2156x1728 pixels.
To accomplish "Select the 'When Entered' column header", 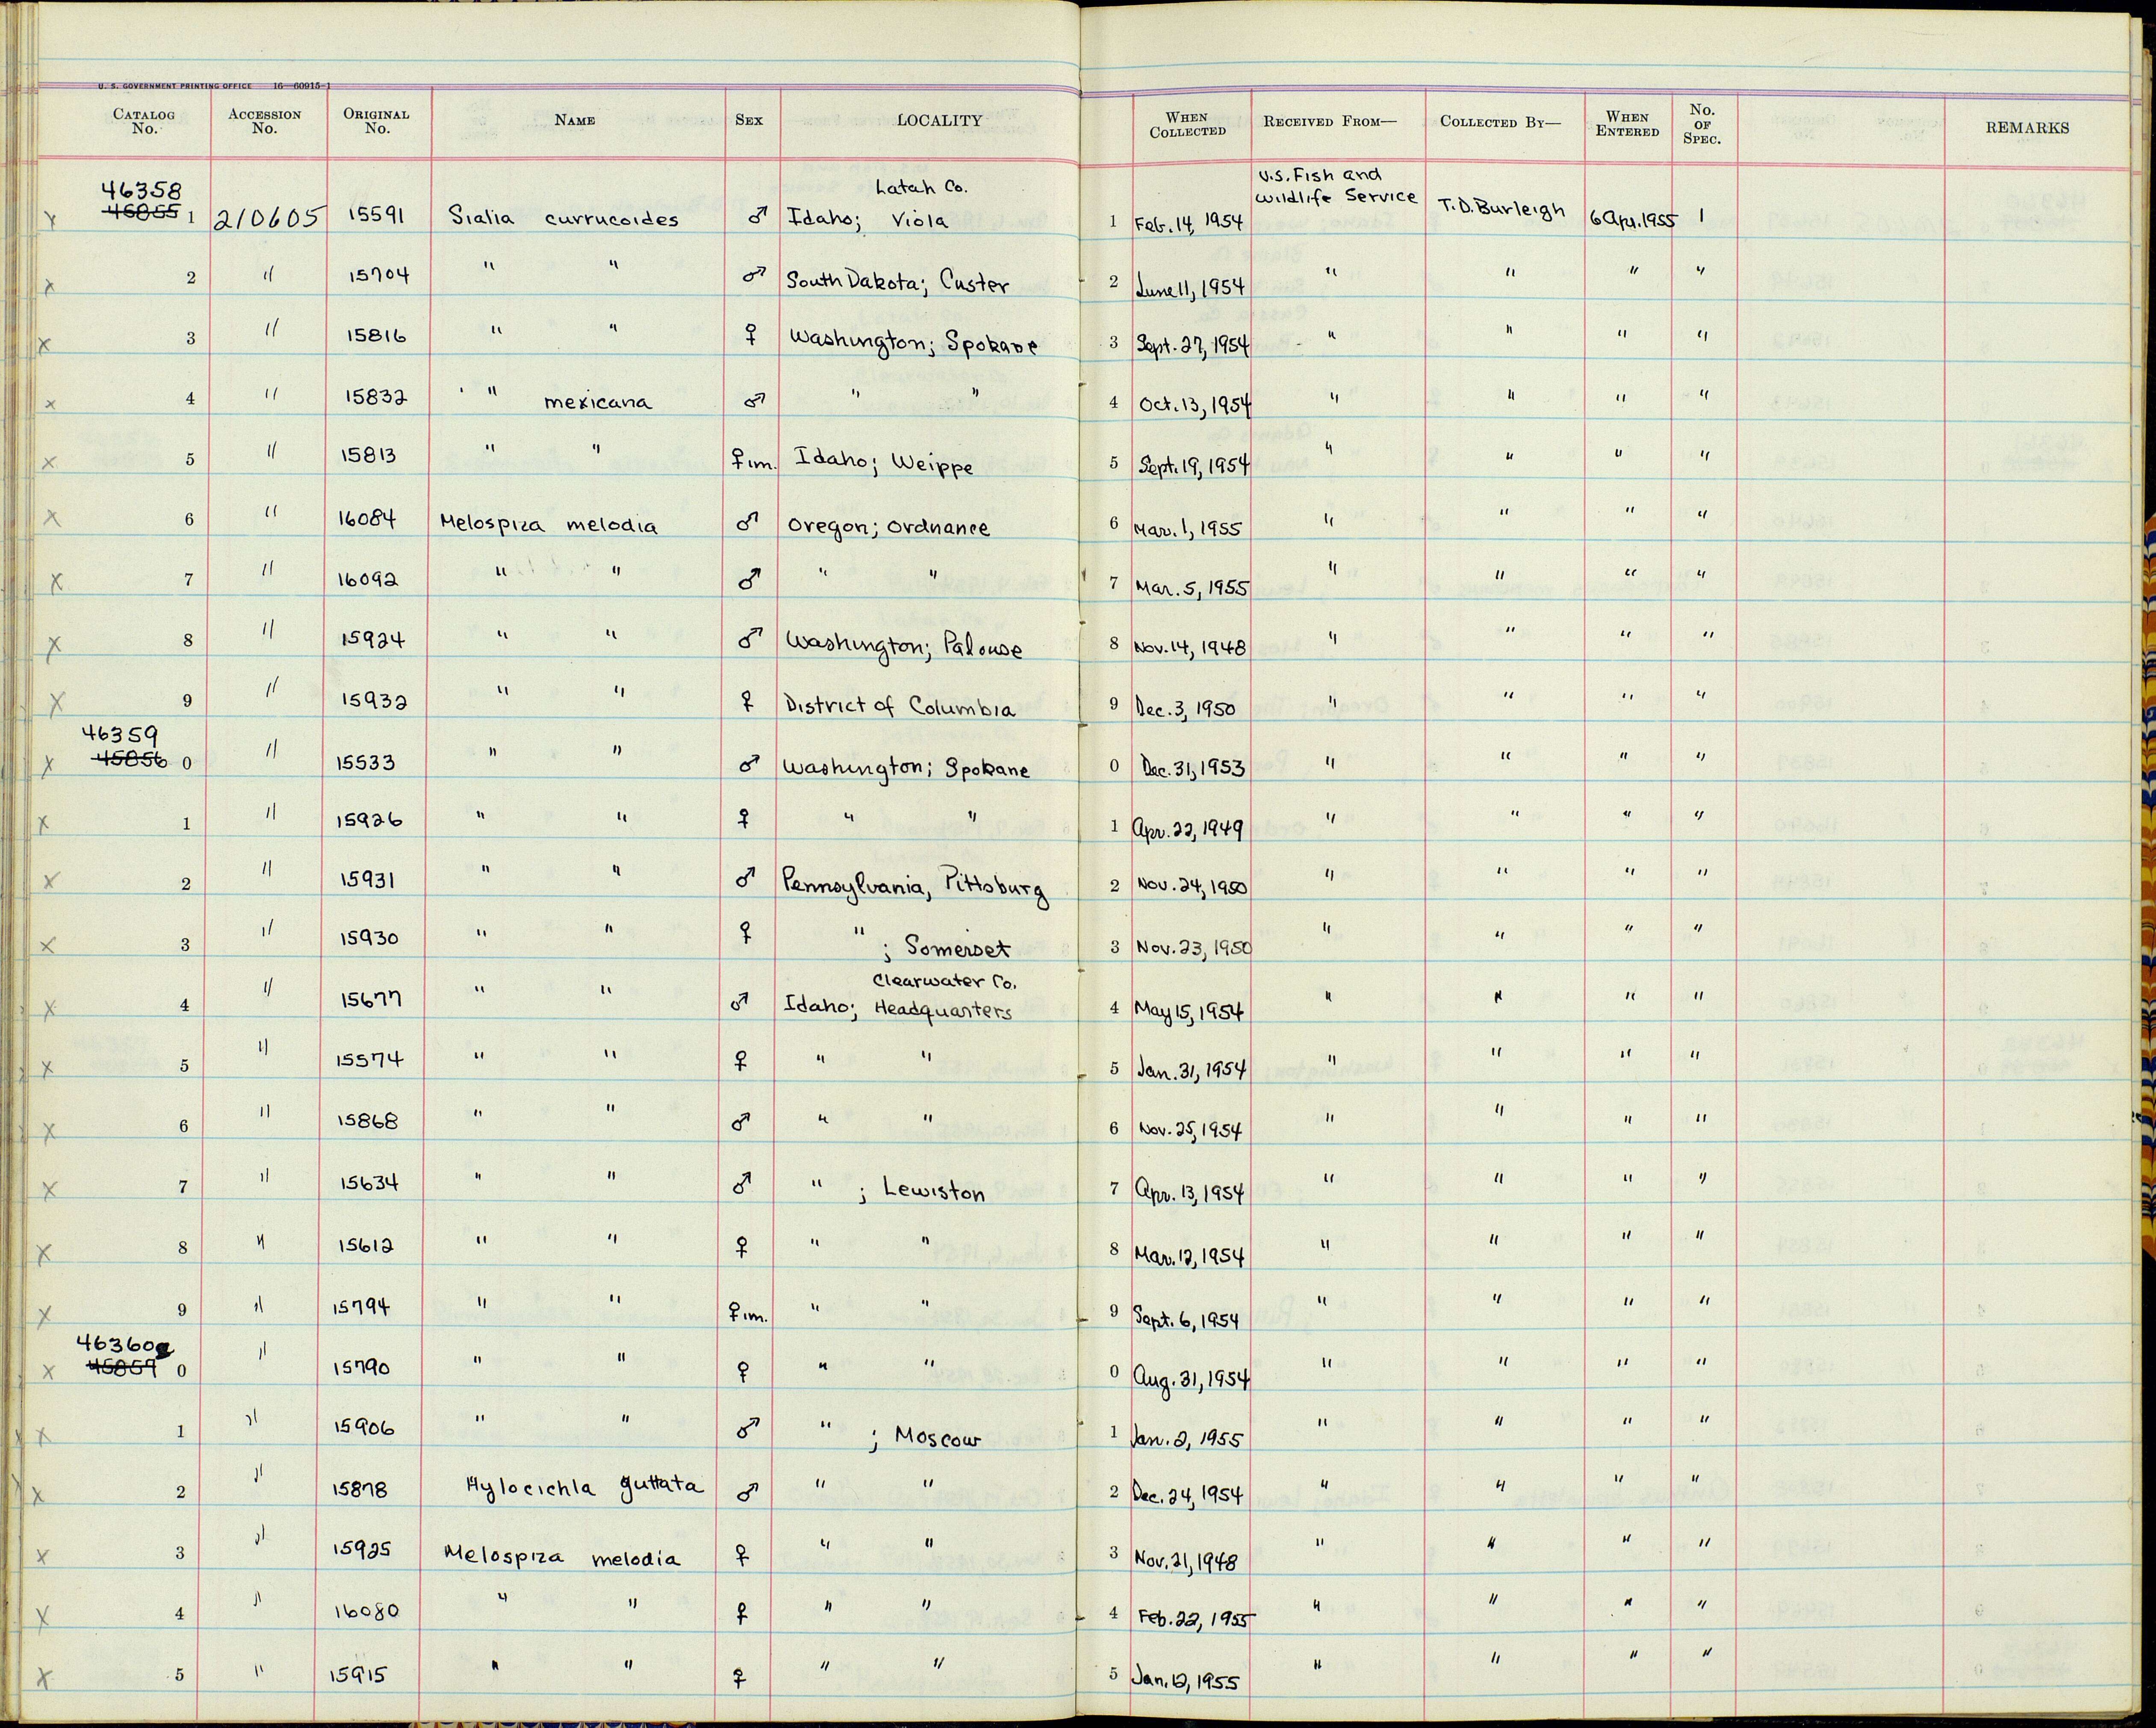I will tap(1627, 124).
